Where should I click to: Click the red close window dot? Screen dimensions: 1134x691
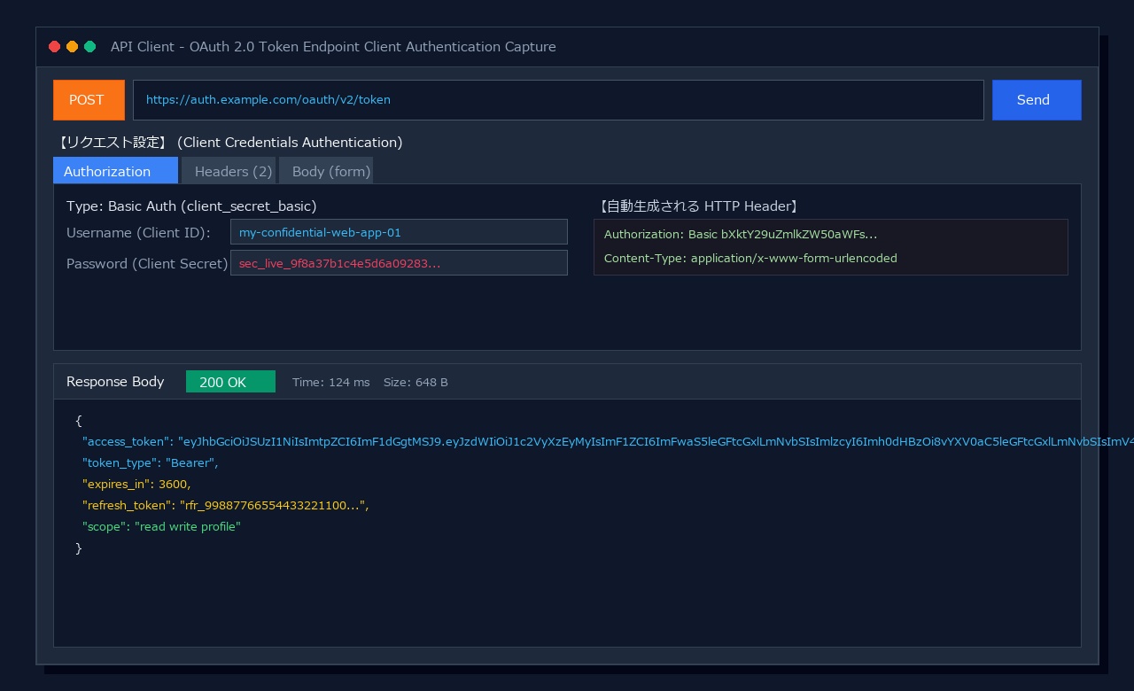point(55,47)
